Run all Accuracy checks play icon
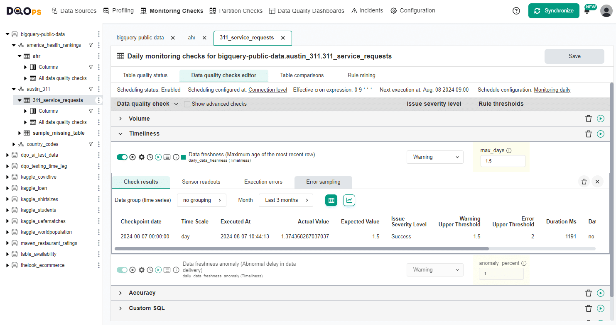The image size is (616, 325). (x=601, y=293)
